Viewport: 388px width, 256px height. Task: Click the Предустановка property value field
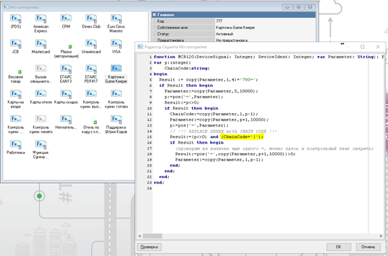(x=265, y=40)
